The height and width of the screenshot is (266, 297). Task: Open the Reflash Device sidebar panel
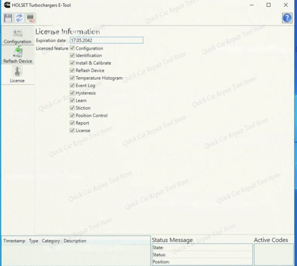coord(18,55)
